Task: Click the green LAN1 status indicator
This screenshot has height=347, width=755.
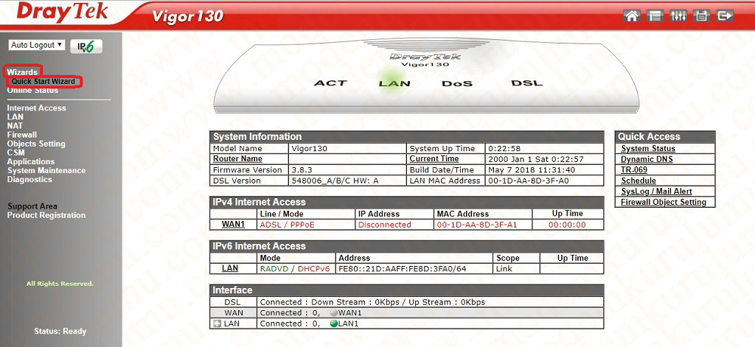Action: (x=334, y=324)
